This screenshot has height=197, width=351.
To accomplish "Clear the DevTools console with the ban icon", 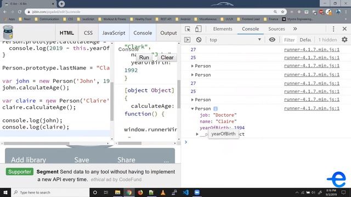I will [199, 40].
